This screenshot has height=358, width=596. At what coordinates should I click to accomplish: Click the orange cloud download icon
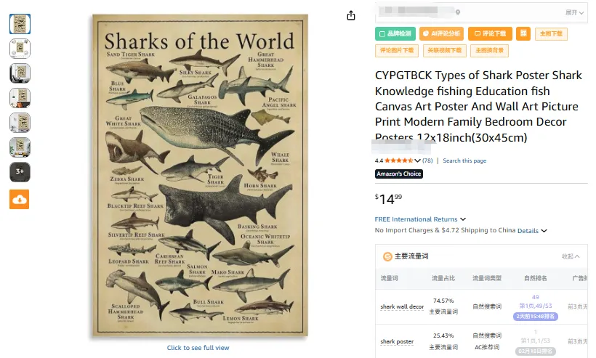(20, 199)
